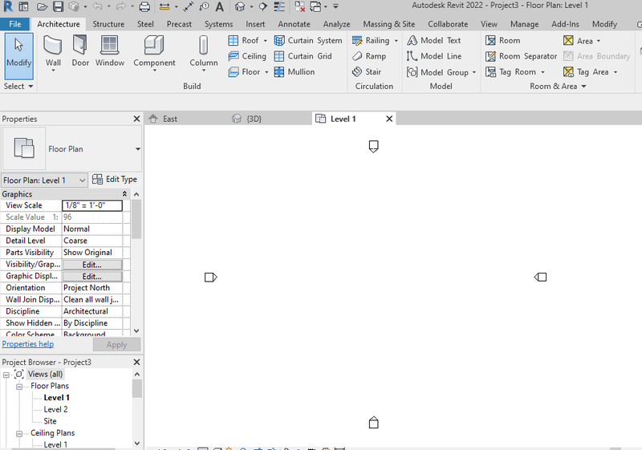
Task: Click Close Inactive Views icon
Action: tap(299, 6)
